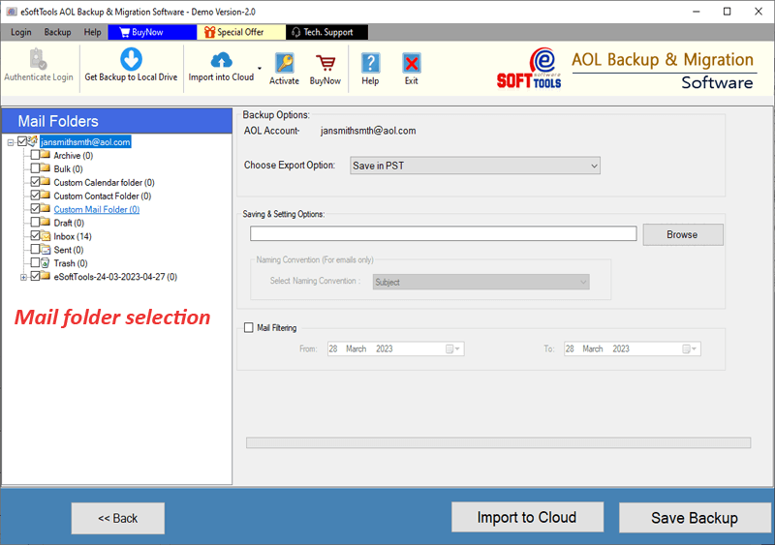Select jansmithsmth@aol.com in the folder tree

coord(85,141)
